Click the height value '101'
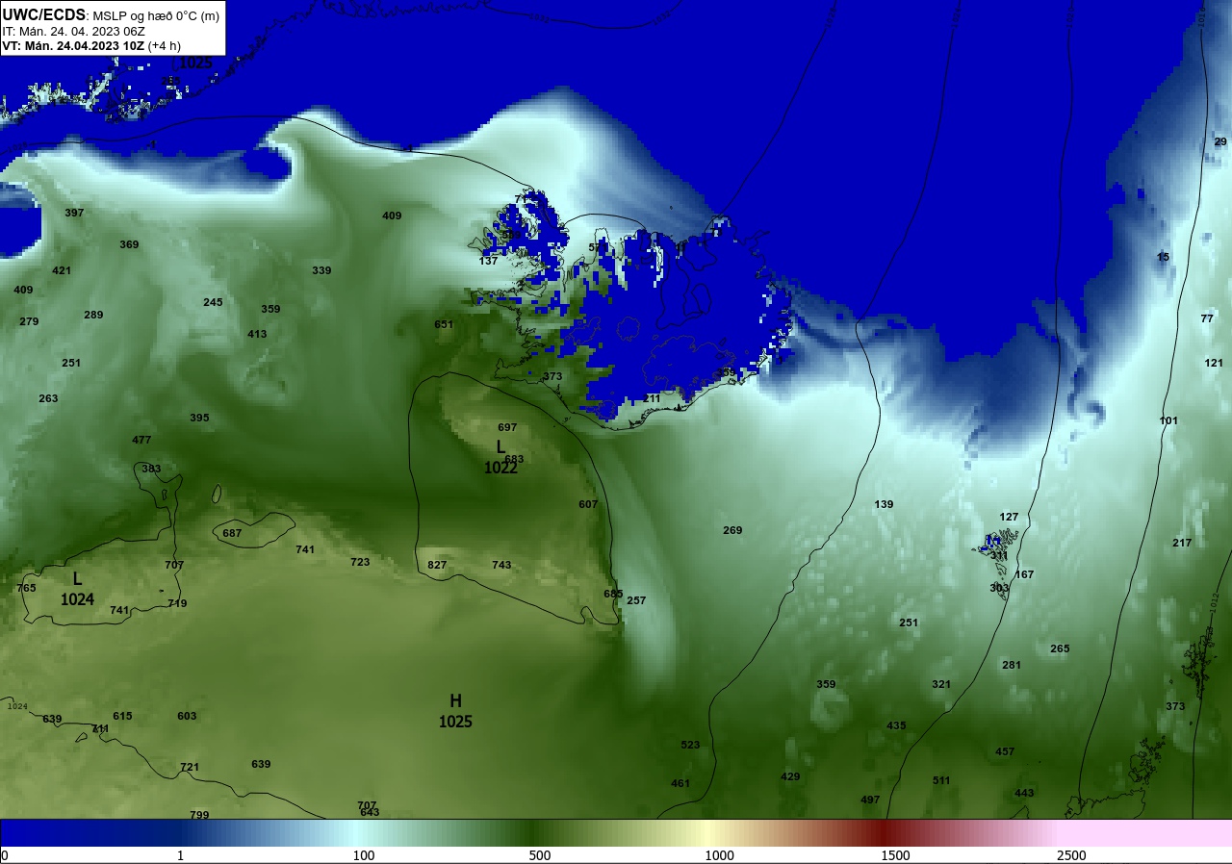The height and width of the screenshot is (864, 1232). [x=1168, y=420]
